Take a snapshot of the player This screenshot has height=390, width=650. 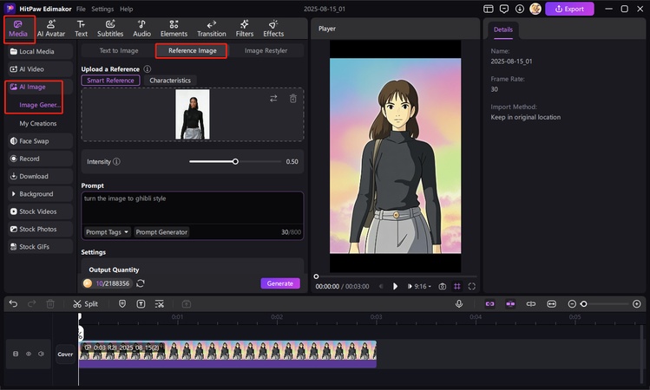pos(443,287)
